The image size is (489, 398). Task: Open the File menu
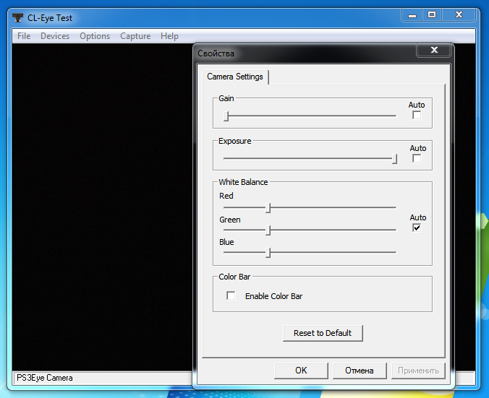(24, 36)
